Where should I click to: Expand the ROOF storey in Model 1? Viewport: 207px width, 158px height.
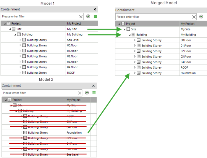(20, 73)
